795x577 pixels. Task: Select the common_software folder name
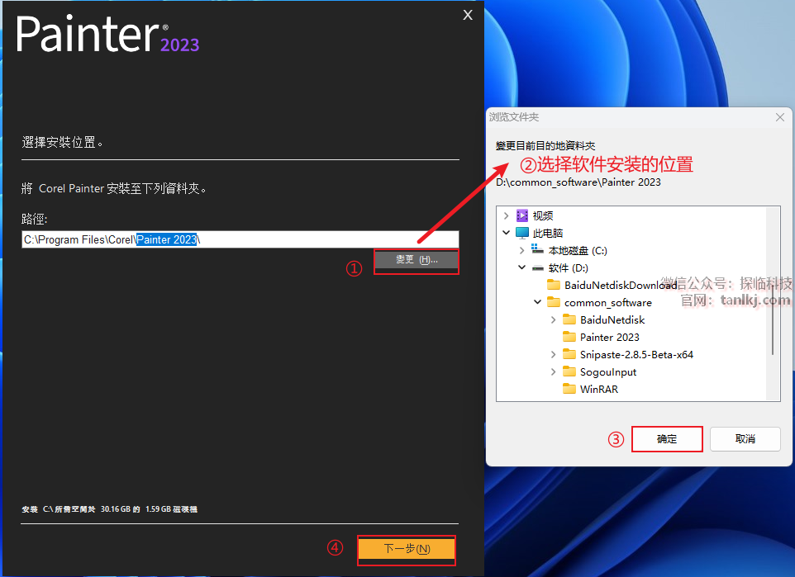[608, 303]
